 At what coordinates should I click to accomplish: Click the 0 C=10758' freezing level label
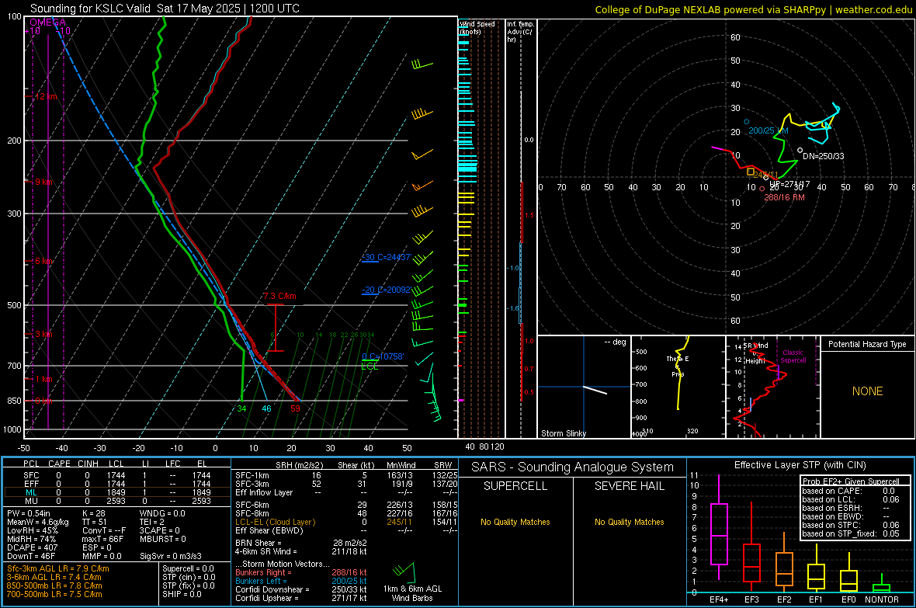tap(383, 356)
